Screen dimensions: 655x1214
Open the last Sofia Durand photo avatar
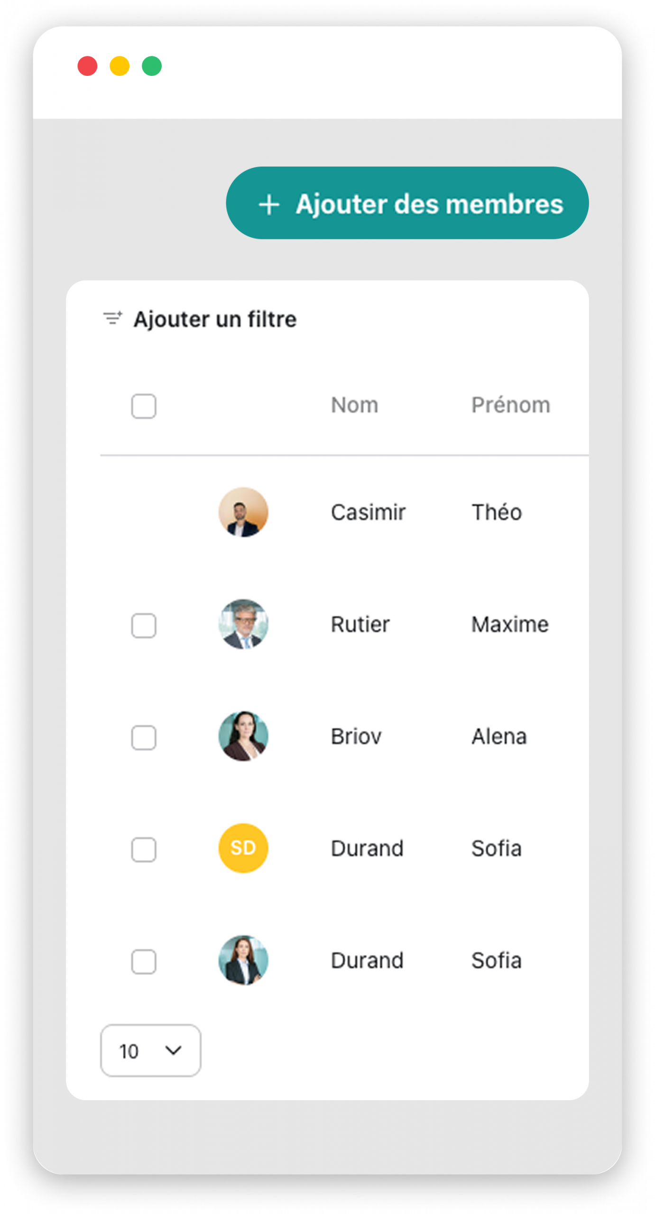(x=243, y=960)
